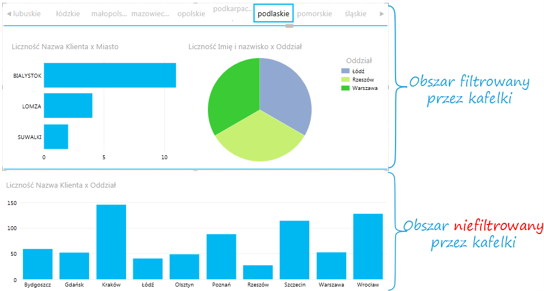Choose the lubuskie tile
This screenshot has width=544, height=291.
[27, 13]
